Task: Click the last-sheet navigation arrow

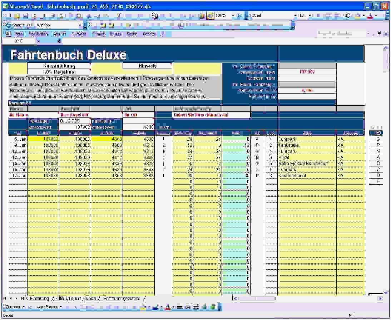Action: (22, 299)
